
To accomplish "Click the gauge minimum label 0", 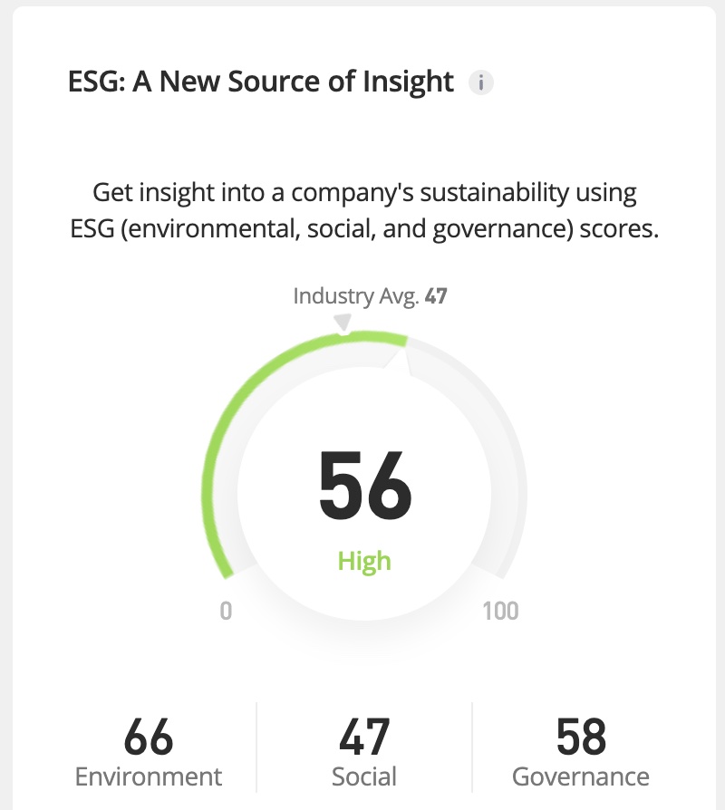I will pos(226,611).
